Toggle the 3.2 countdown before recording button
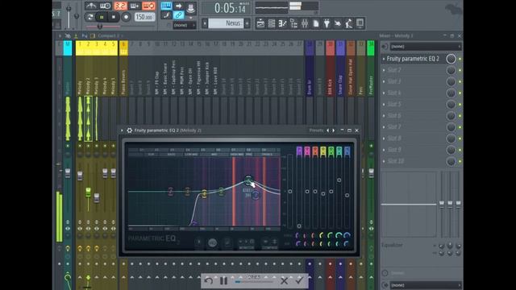 120,6
